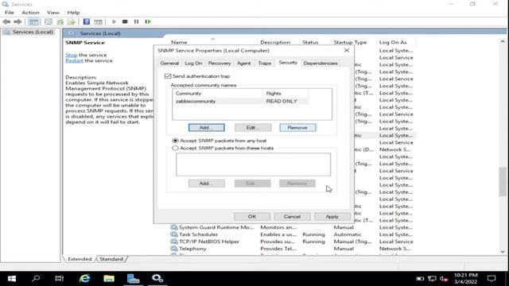
Task: Click Add under the hosts list
Action: [207, 184]
